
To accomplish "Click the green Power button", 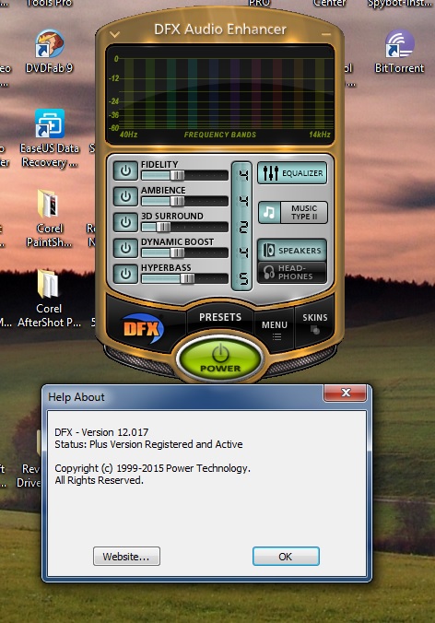I will (220, 359).
